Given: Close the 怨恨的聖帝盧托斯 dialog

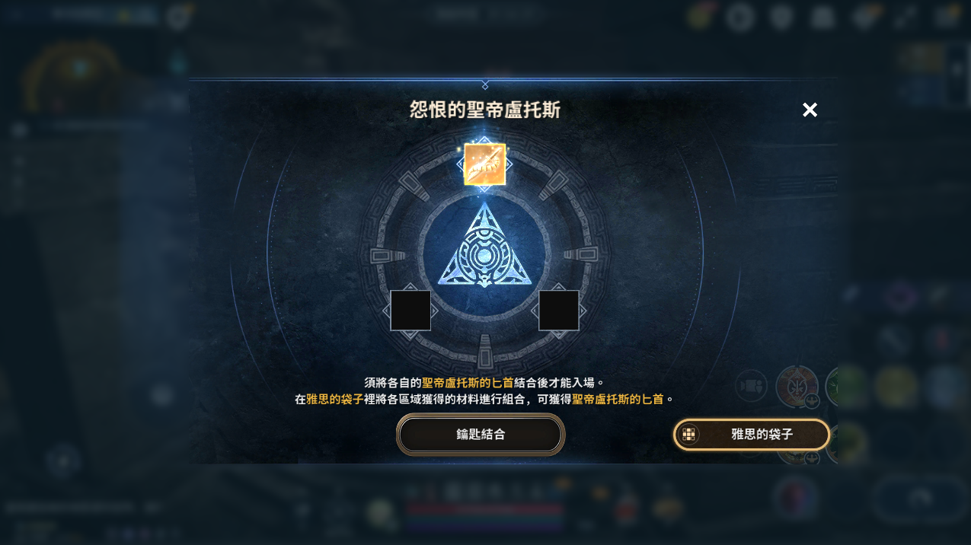Looking at the screenshot, I should click(810, 110).
